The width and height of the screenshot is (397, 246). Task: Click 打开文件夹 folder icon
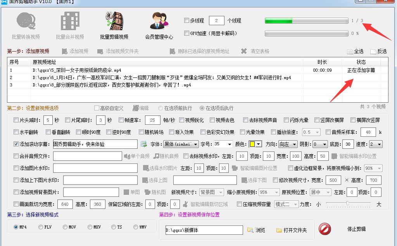279,230
